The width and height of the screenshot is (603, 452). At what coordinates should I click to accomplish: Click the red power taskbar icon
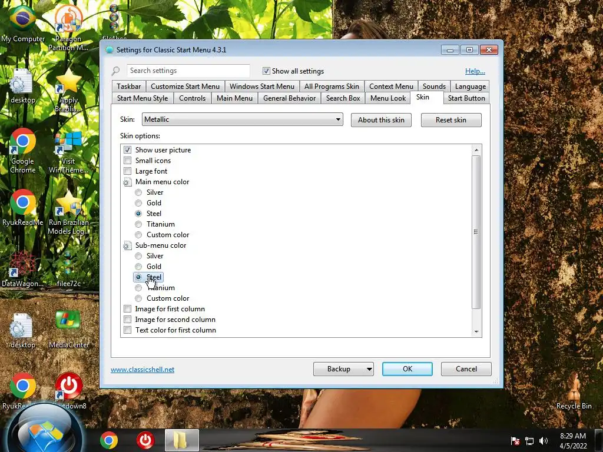pyautogui.click(x=145, y=440)
